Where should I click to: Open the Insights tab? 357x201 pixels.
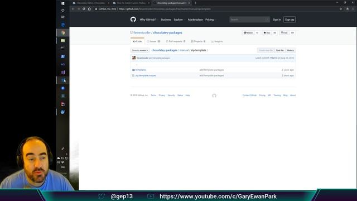coord(217,41)
